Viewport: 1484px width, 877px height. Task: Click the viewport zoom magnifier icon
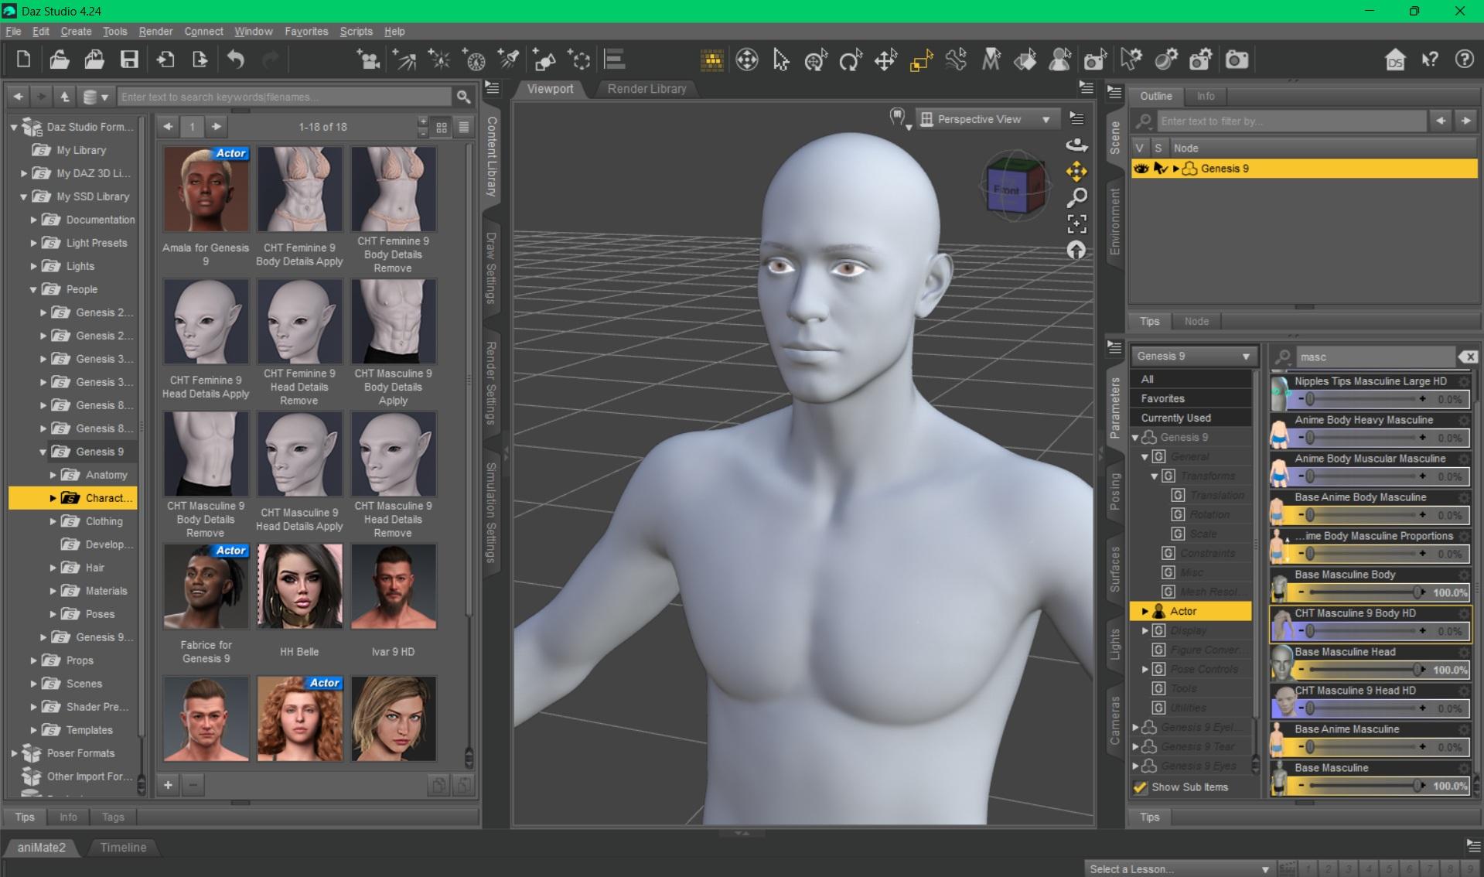coord(1076,198)
